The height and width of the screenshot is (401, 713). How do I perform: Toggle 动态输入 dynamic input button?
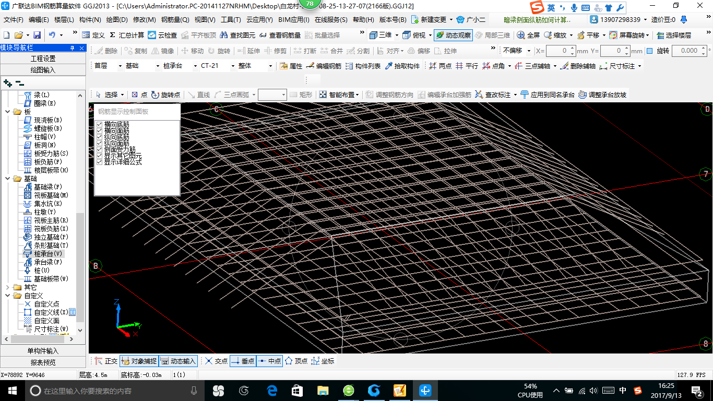(x=178, y=361)
